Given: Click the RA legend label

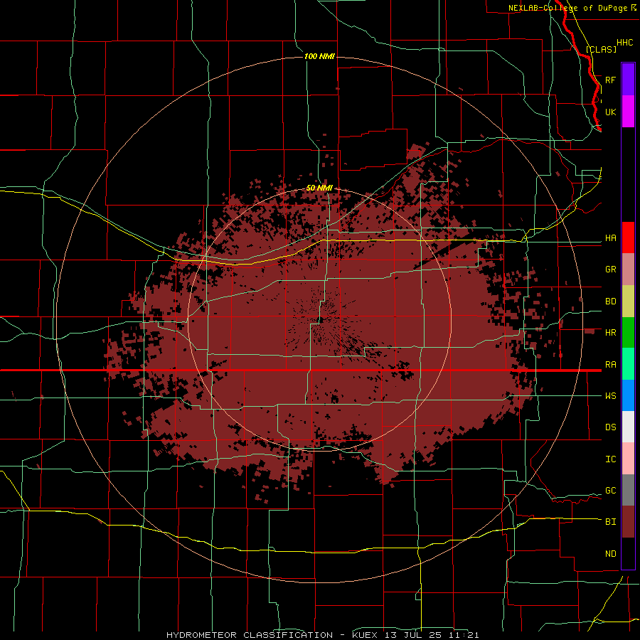Looking at the screenshot, I should click(611, 365).
